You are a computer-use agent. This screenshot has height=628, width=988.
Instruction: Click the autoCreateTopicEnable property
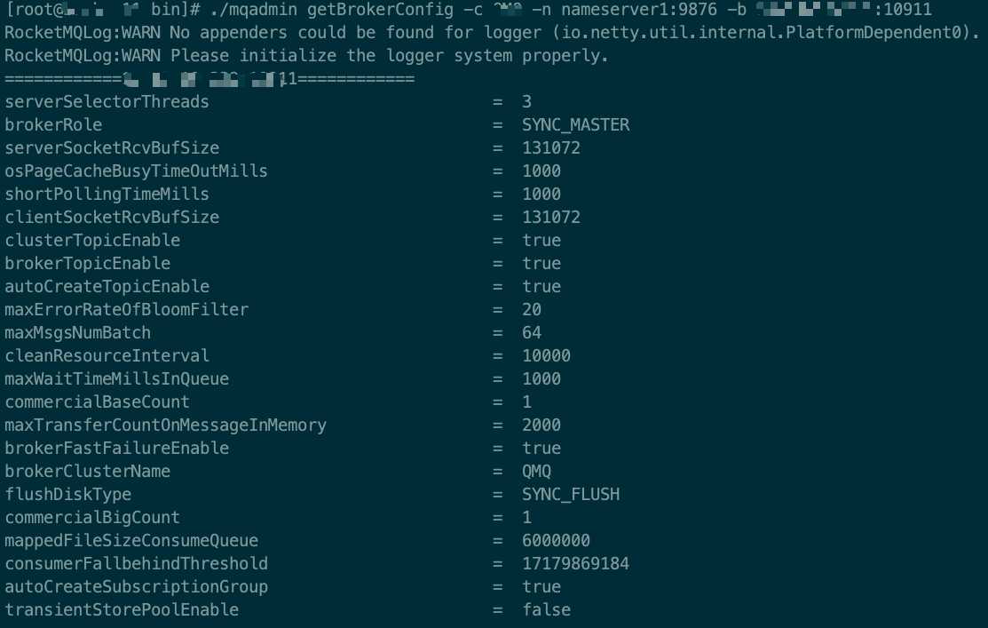click(107, 286)
